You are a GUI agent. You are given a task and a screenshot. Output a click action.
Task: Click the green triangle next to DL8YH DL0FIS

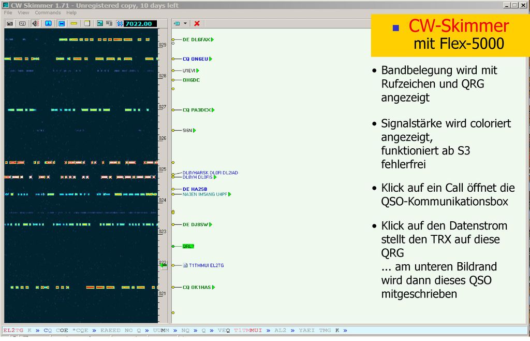215,177
